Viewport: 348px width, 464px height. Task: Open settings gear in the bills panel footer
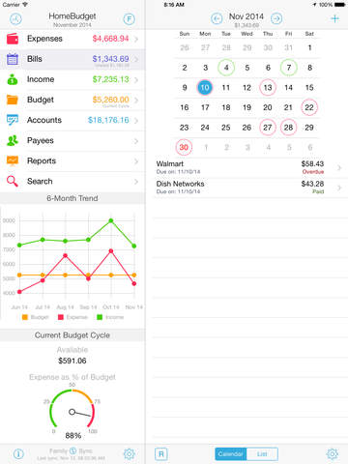[x=333, y=453]
